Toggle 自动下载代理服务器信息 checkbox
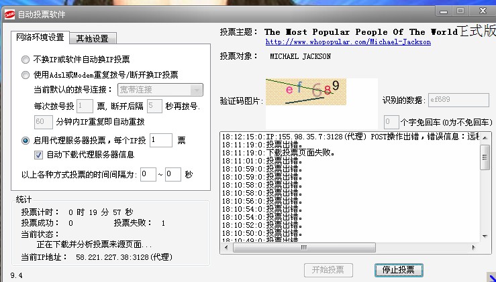 click(x=38, y=155)
